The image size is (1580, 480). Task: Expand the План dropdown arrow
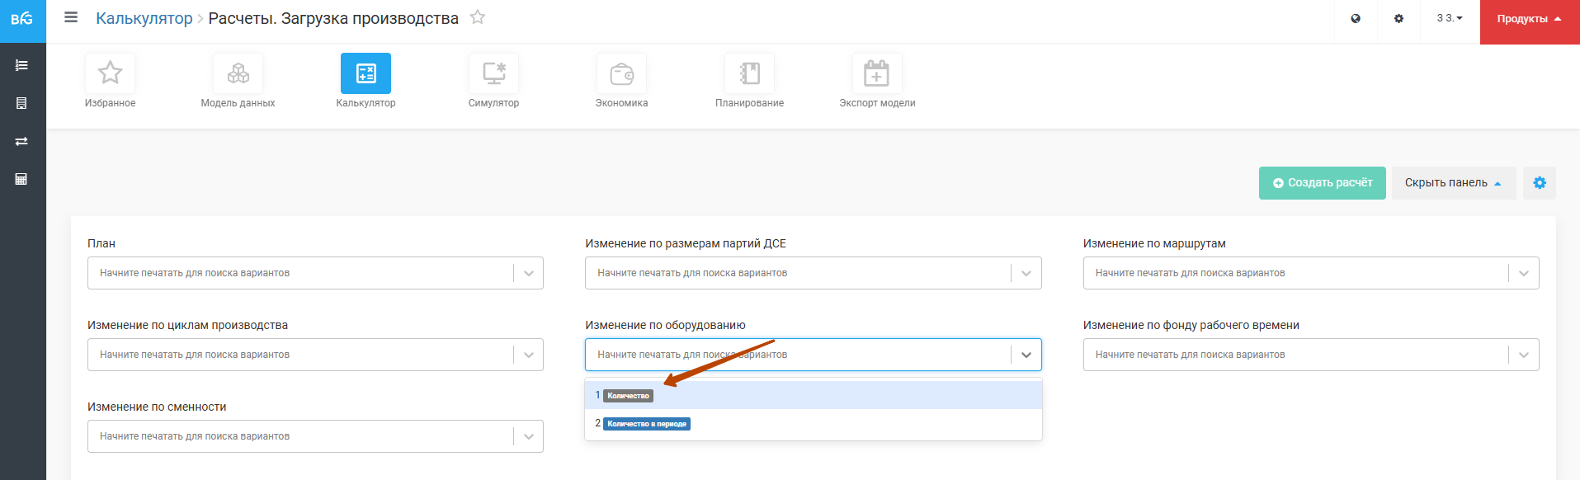tap(529, 273)
